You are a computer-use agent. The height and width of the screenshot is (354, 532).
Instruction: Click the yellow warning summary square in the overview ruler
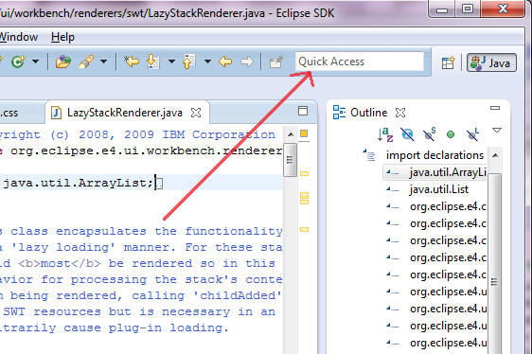[x=304, y=133]
